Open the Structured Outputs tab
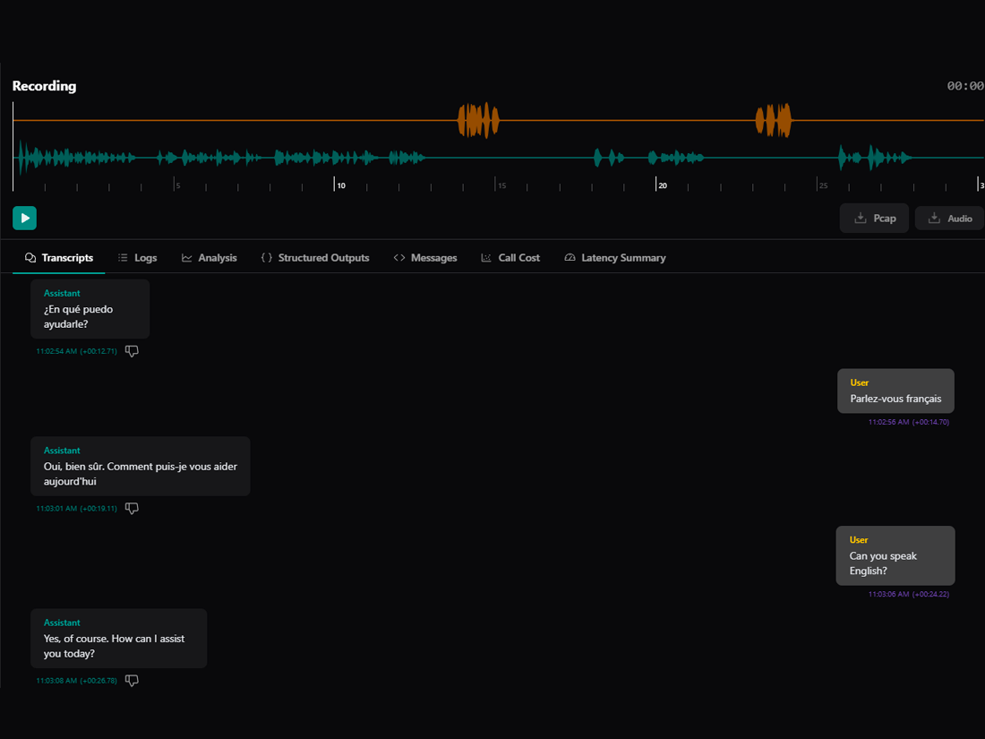The height and width of the screenshot is (739, 985). [314, 258]
